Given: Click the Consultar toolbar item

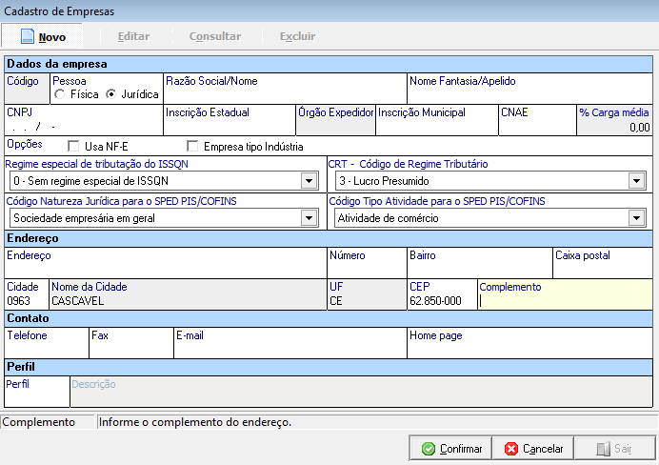Looking at the screenshot, I should pyautogui.click(x=214, y=36).
